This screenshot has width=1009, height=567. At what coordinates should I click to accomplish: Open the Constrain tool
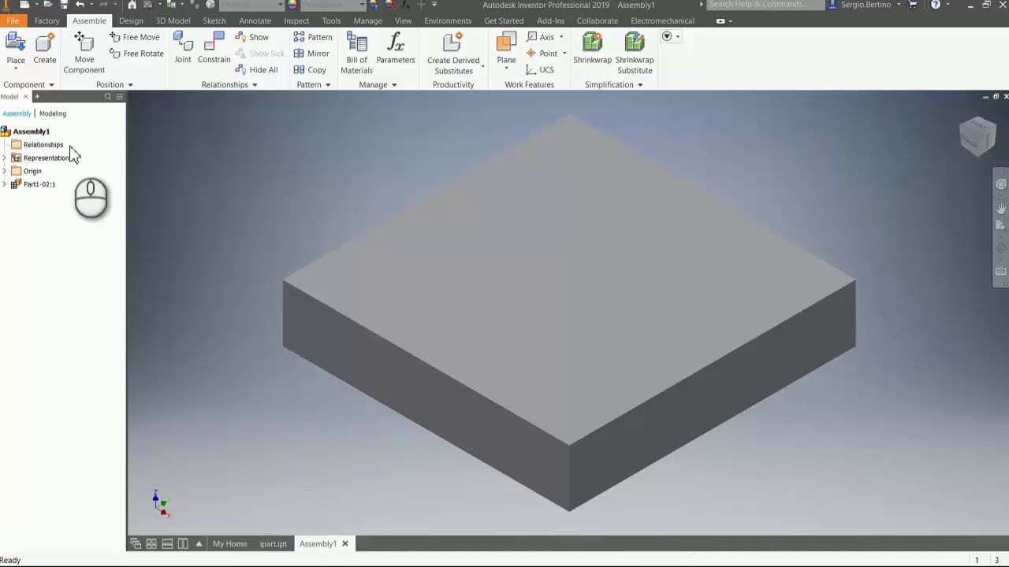click(x=214, y=49)
